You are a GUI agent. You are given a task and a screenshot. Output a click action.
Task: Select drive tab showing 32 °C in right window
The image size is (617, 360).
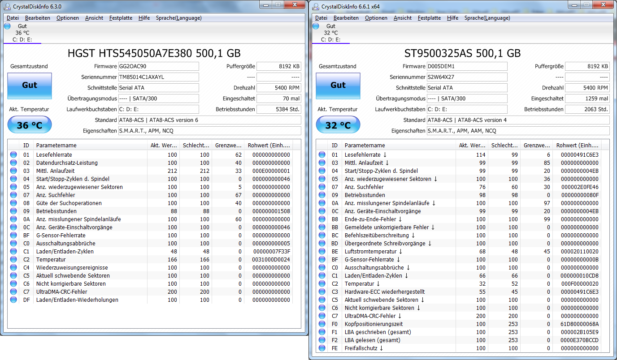pos(331,33)
